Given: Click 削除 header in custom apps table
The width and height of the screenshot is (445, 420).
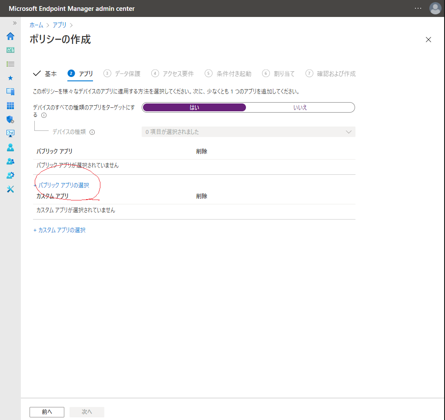Looking at the screenshot, I should (202, 196).
